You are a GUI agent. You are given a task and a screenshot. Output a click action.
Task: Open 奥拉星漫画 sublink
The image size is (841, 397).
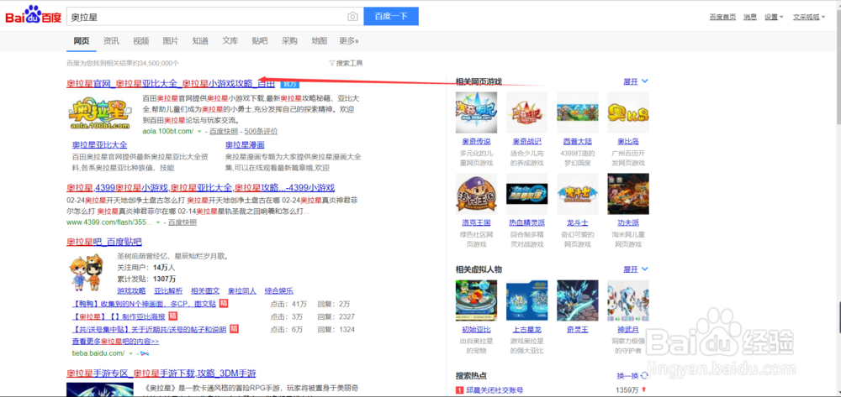pos(245,145)
